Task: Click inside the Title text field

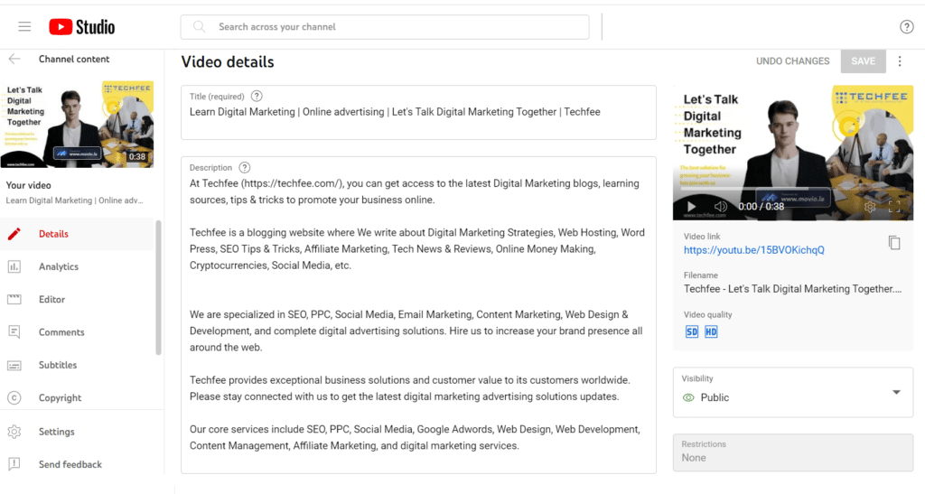Action: (x=418, y=113)
